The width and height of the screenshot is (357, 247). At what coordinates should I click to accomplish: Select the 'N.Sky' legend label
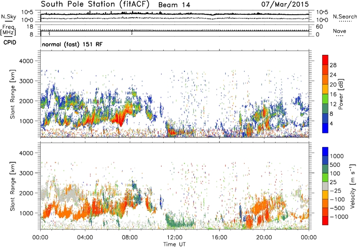point(8,16)
